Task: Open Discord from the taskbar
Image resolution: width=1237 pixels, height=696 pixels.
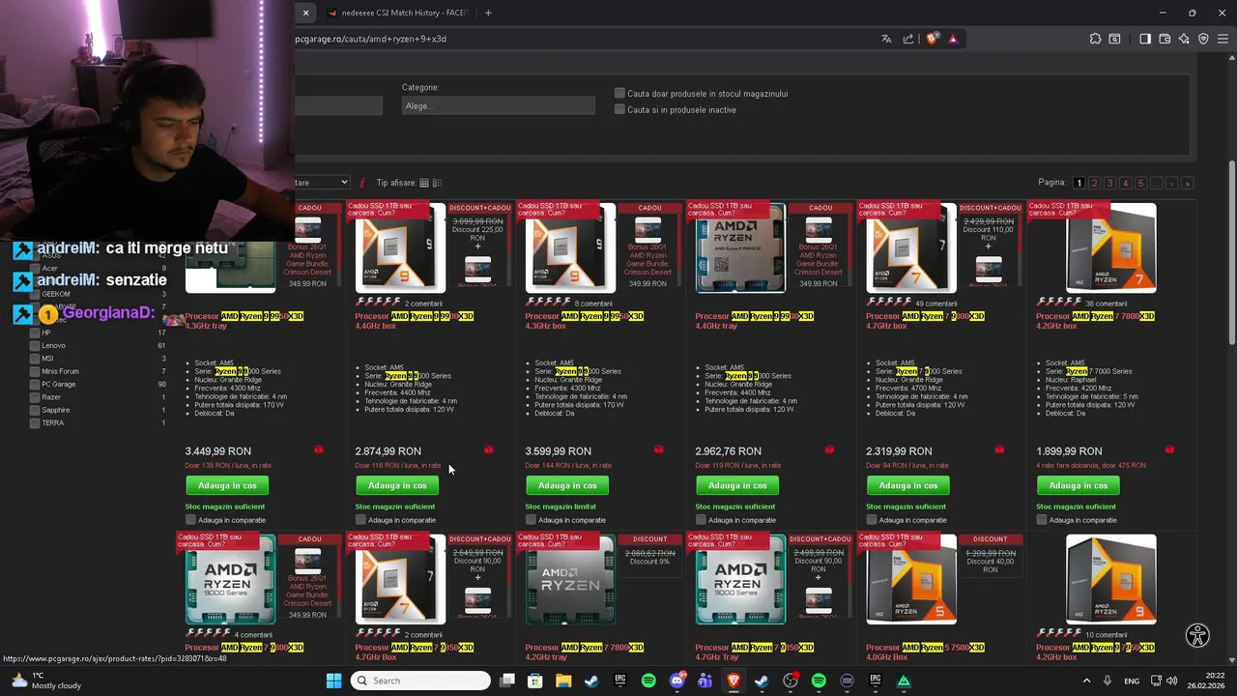Action: point(676,681)
